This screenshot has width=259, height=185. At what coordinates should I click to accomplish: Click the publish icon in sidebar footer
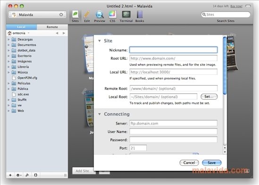point(27,175)
